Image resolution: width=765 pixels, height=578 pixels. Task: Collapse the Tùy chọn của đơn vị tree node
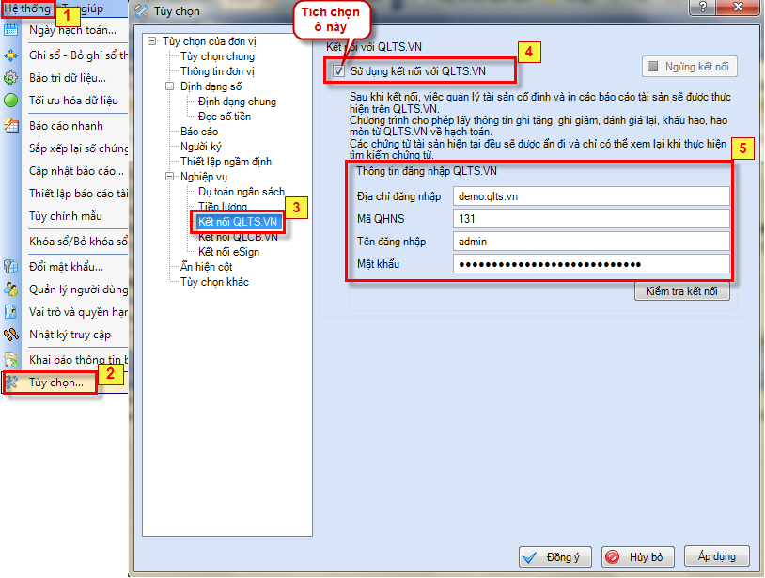[x=152, y=41]
